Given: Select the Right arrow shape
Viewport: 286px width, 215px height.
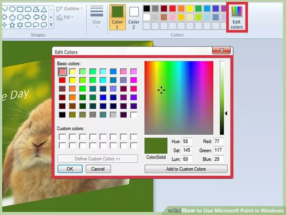Looking at the screenshot, I should click(x=28, y=17).
